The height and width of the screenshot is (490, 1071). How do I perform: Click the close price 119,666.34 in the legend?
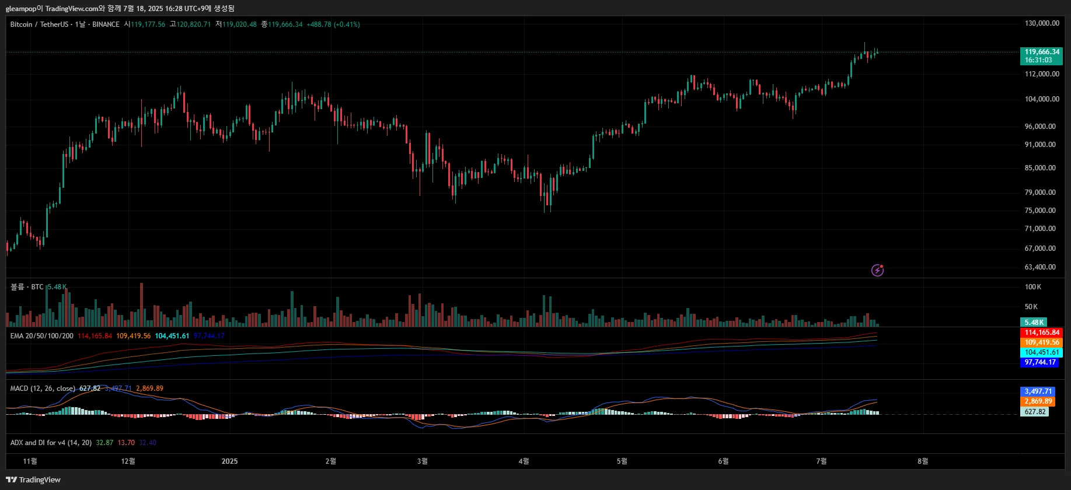click(x=285, y=24)
